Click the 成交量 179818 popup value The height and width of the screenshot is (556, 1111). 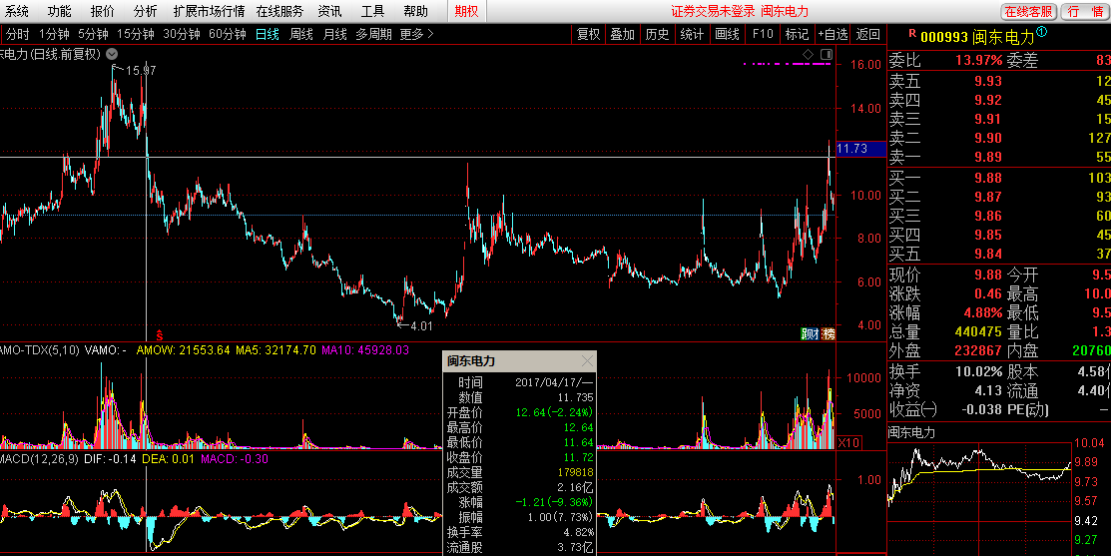coord(575,472)
